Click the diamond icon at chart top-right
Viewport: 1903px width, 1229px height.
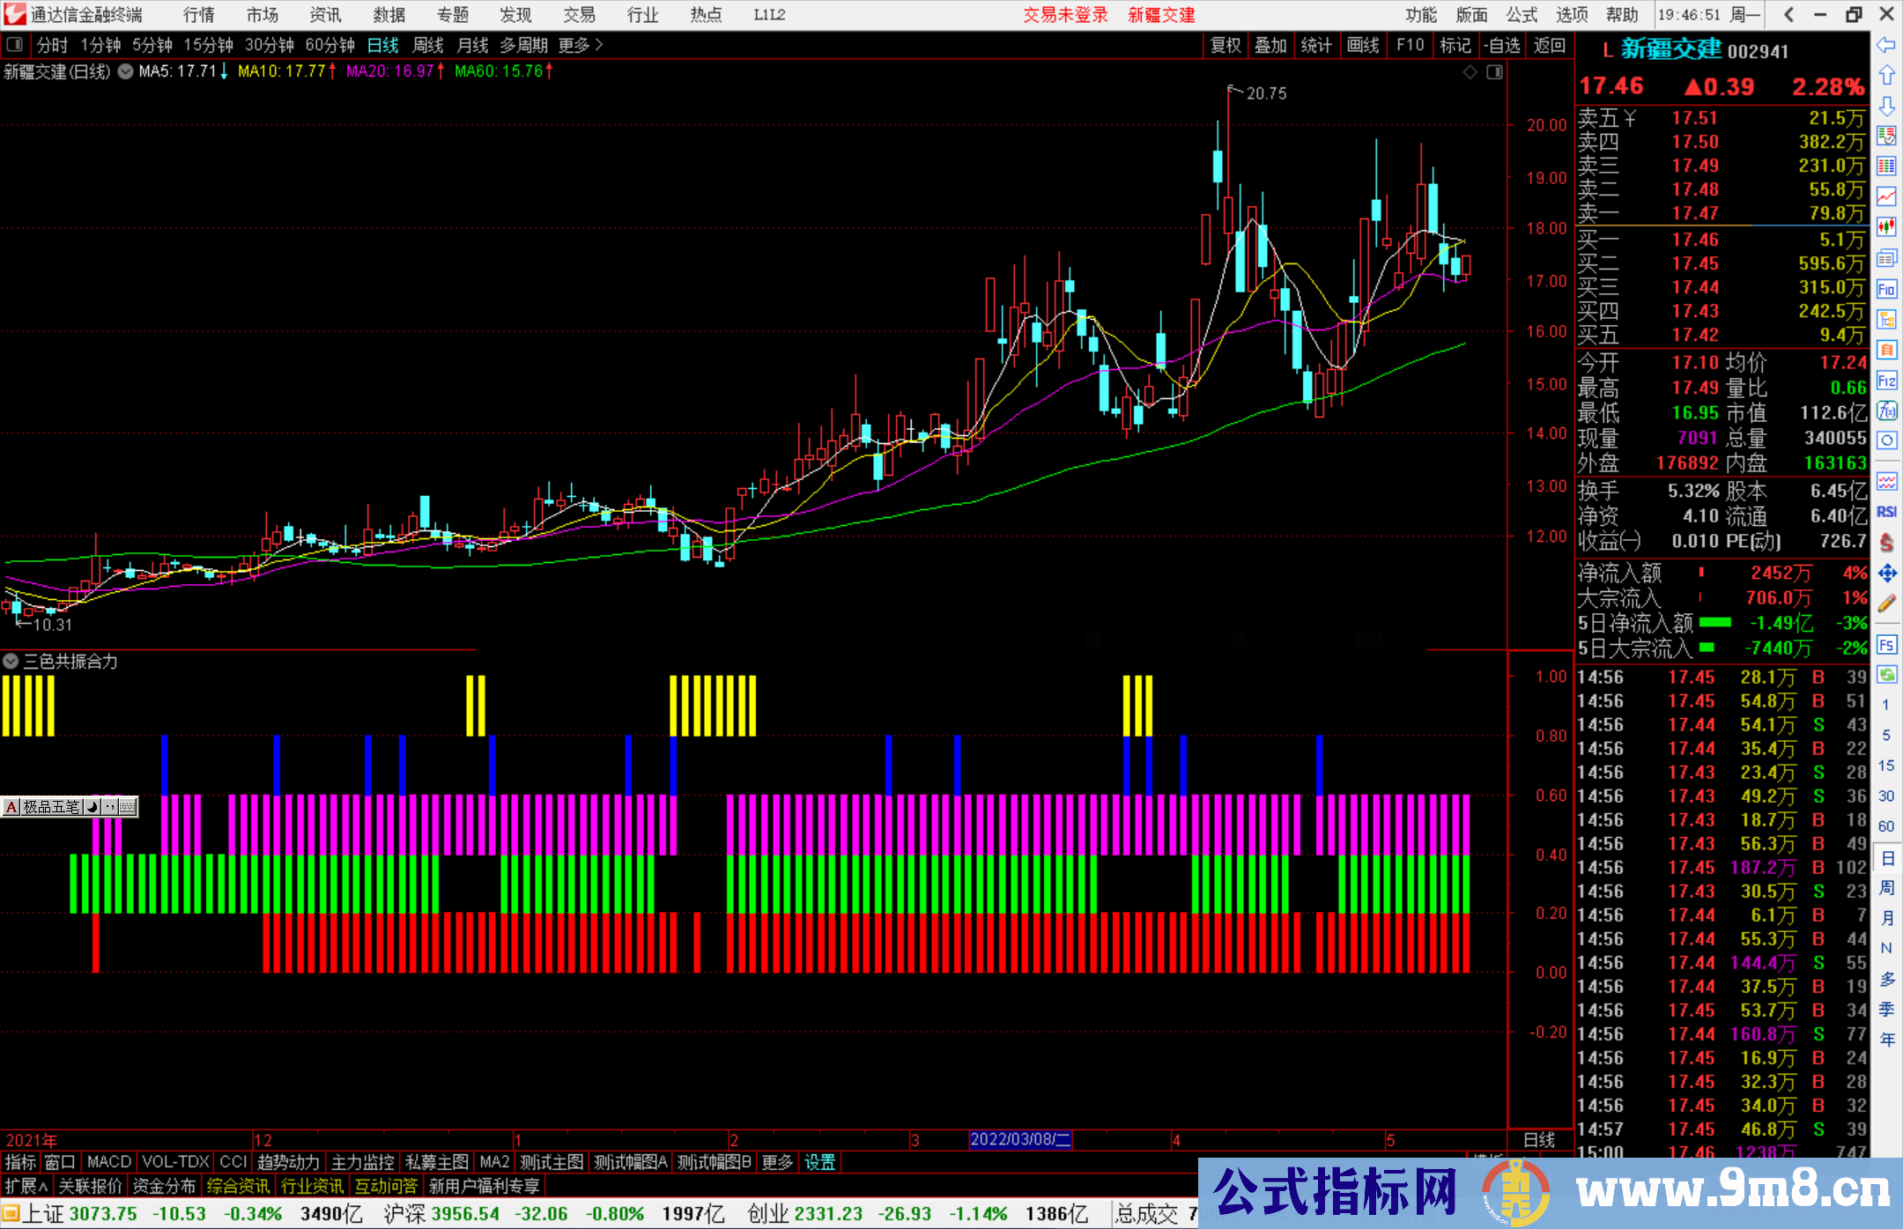pos(1470,72)
